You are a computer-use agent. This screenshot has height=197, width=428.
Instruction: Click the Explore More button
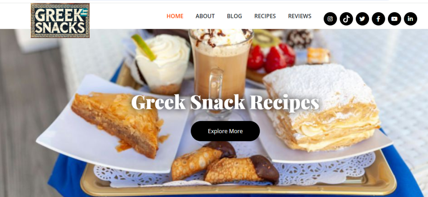pos(225,131)
